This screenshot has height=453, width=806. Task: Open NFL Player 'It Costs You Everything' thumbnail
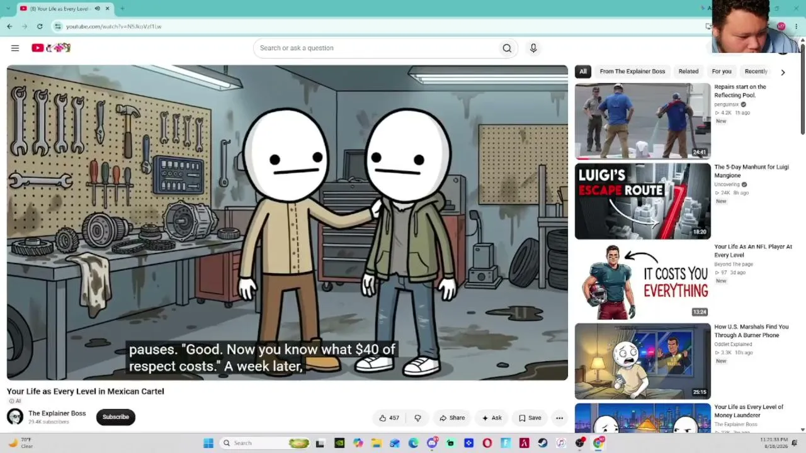[x=643, y=281]
